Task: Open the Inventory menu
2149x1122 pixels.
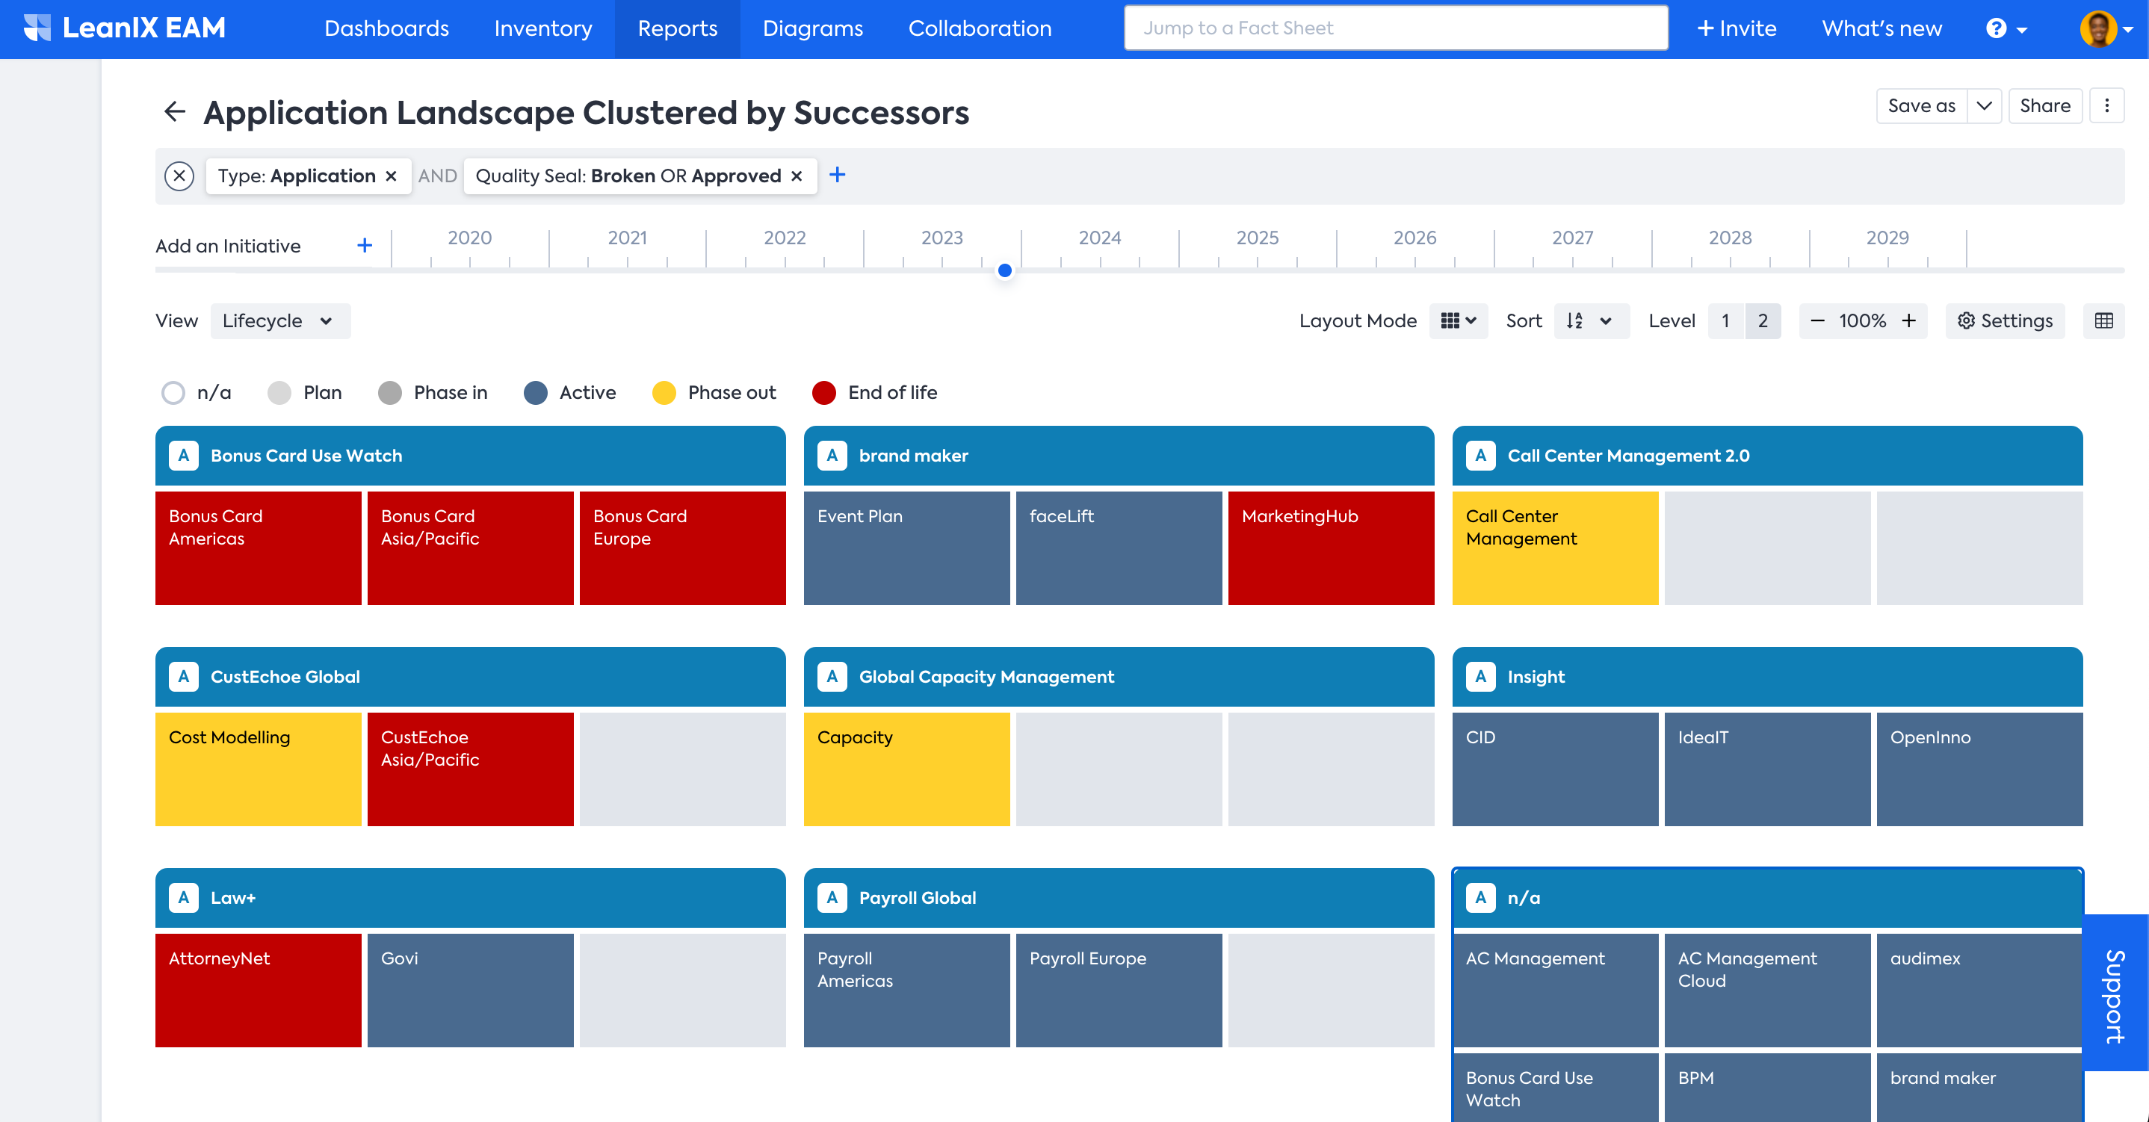Action: (543, 28)
